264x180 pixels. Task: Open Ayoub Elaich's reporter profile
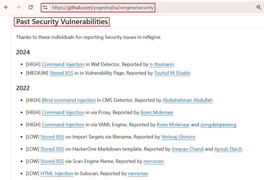(228, 149)
